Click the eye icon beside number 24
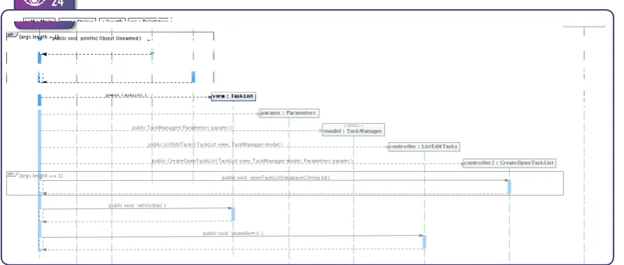The image size is (624, 265). coord(35,2)
